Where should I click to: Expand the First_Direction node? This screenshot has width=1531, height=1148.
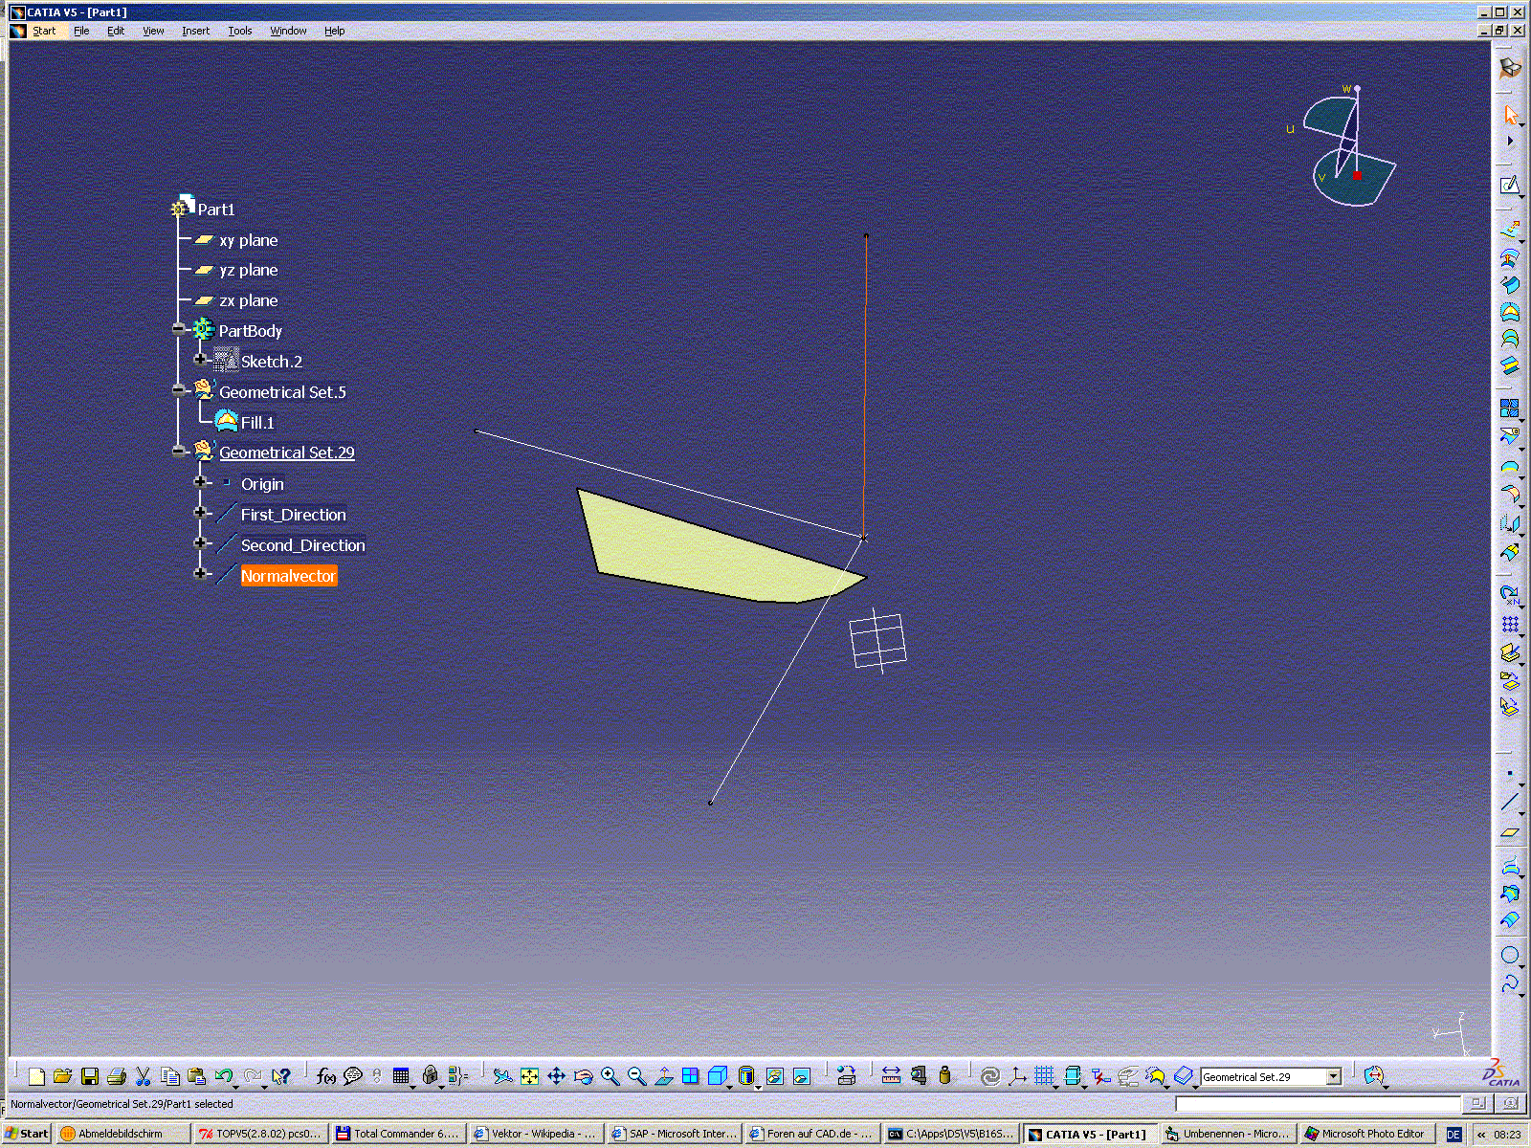click(200, 513)
